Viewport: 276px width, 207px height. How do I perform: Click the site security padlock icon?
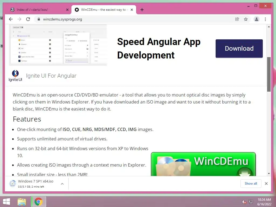click(x=39, y=19)
